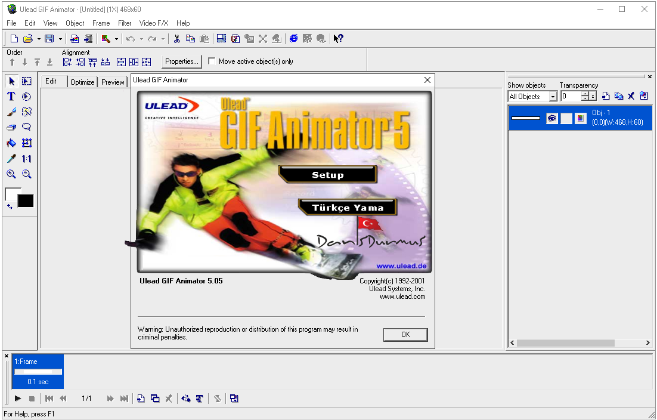Open the Video F/X menu
Viewport: 657px width, 420px height.
[154, 23]
